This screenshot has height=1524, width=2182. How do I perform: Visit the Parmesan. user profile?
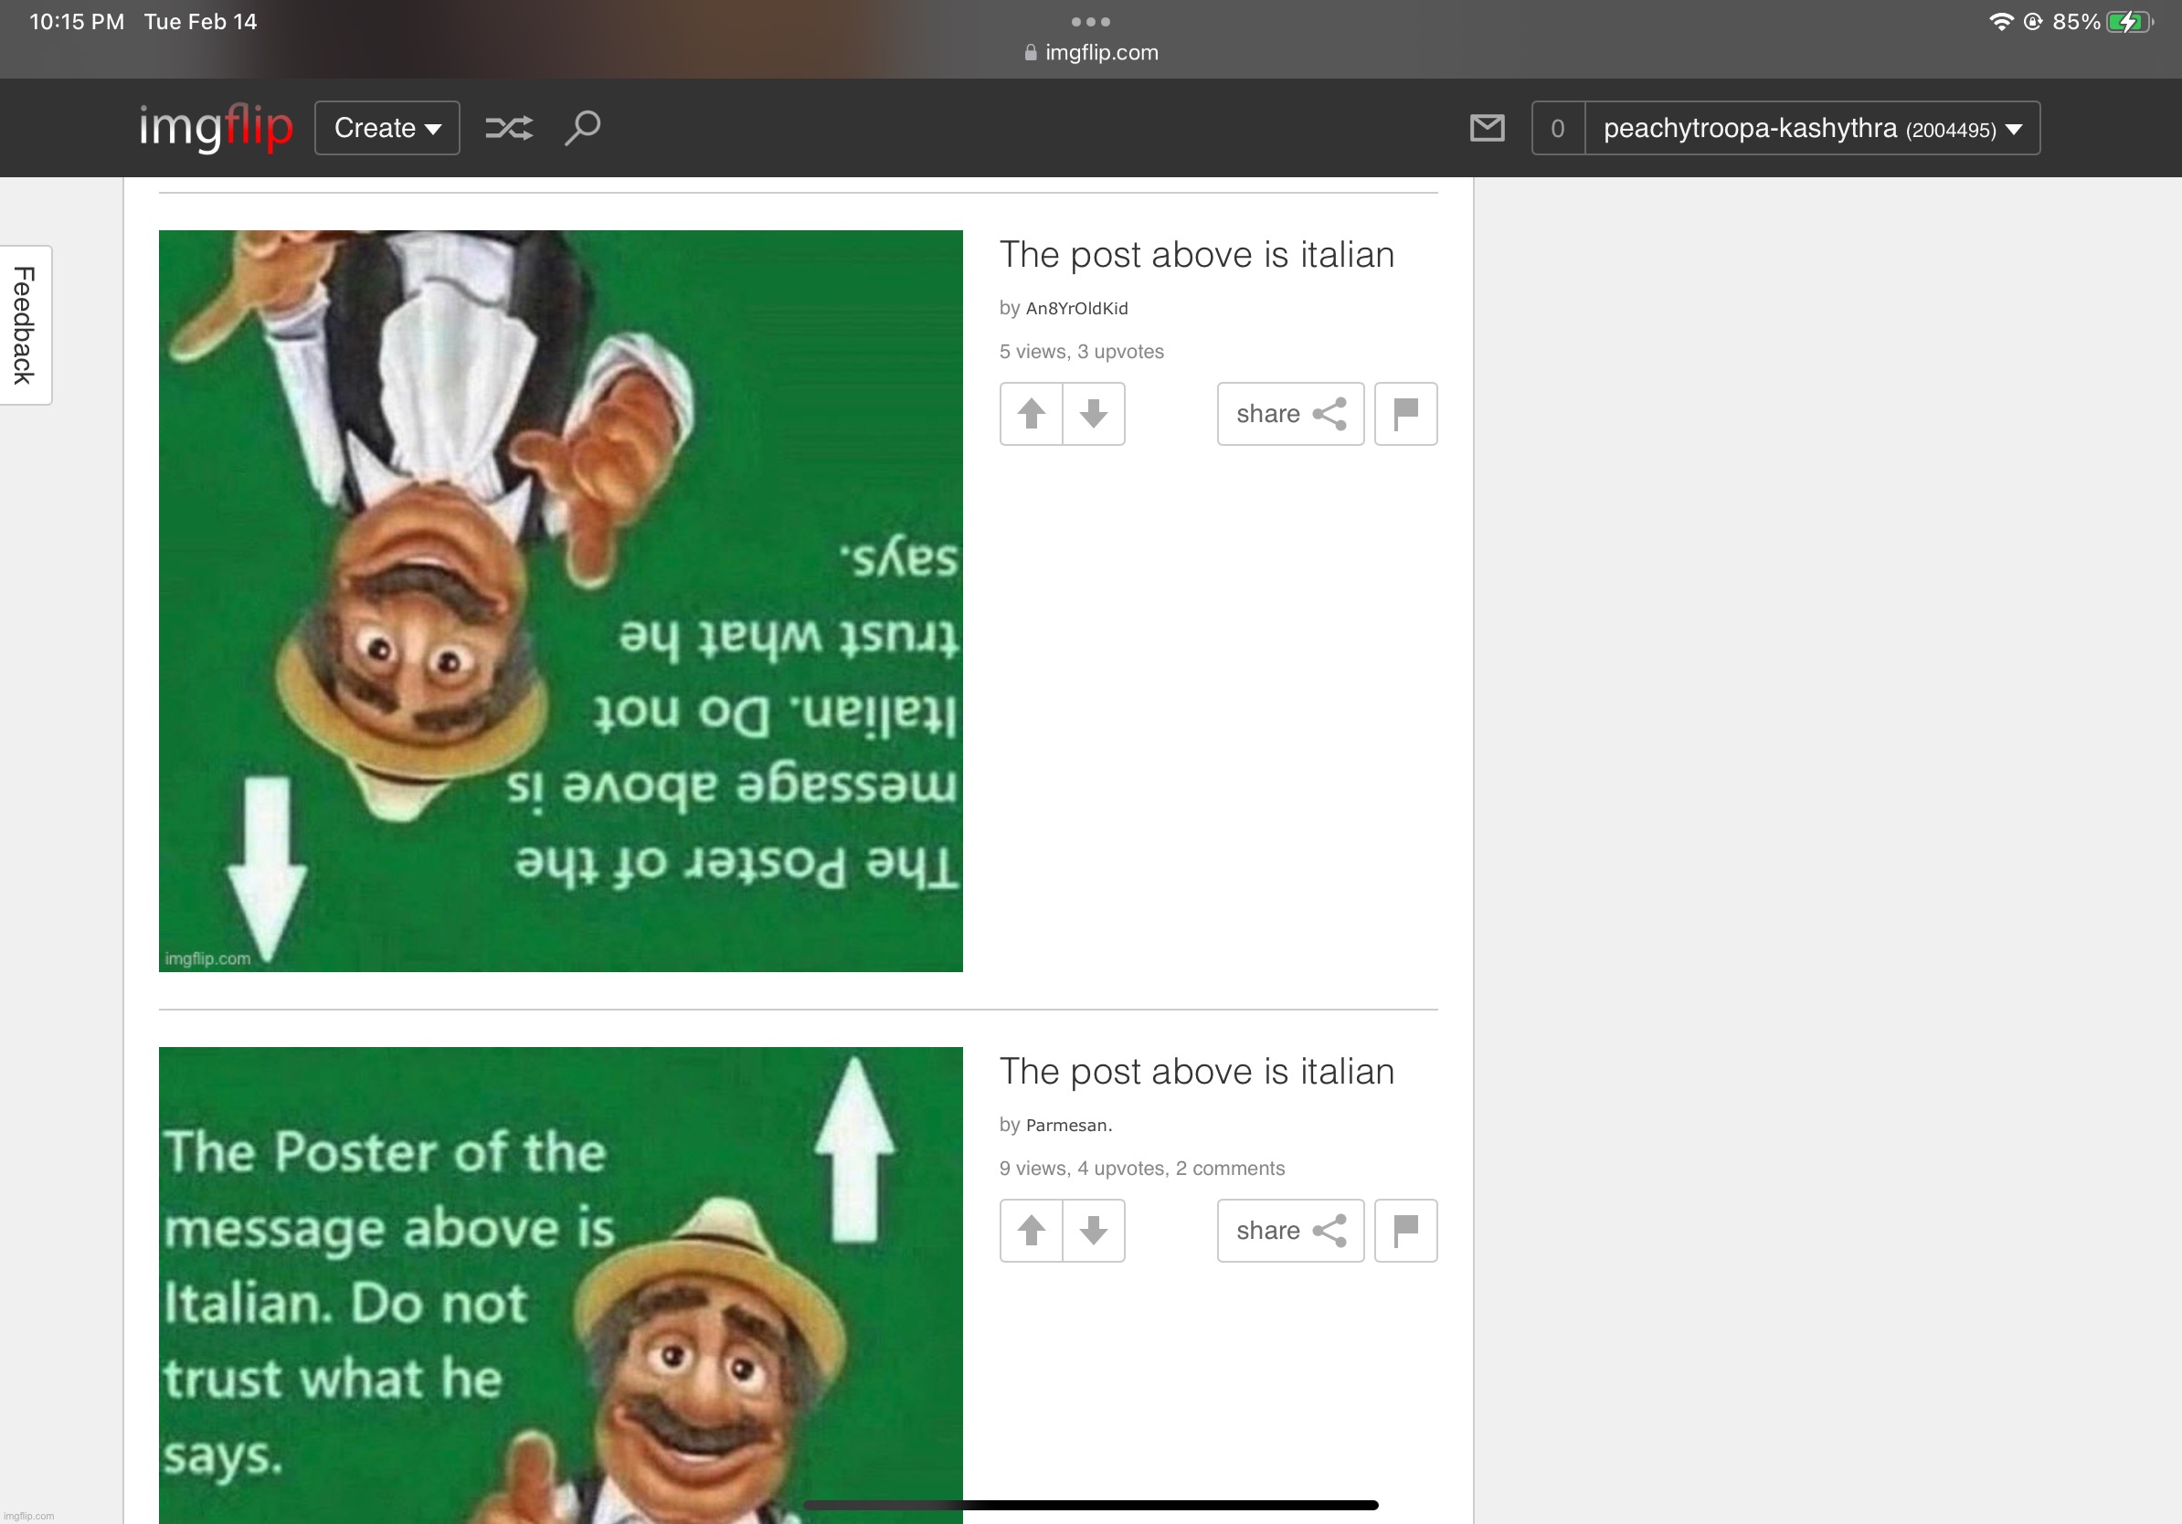(x=1069, y=1125)
